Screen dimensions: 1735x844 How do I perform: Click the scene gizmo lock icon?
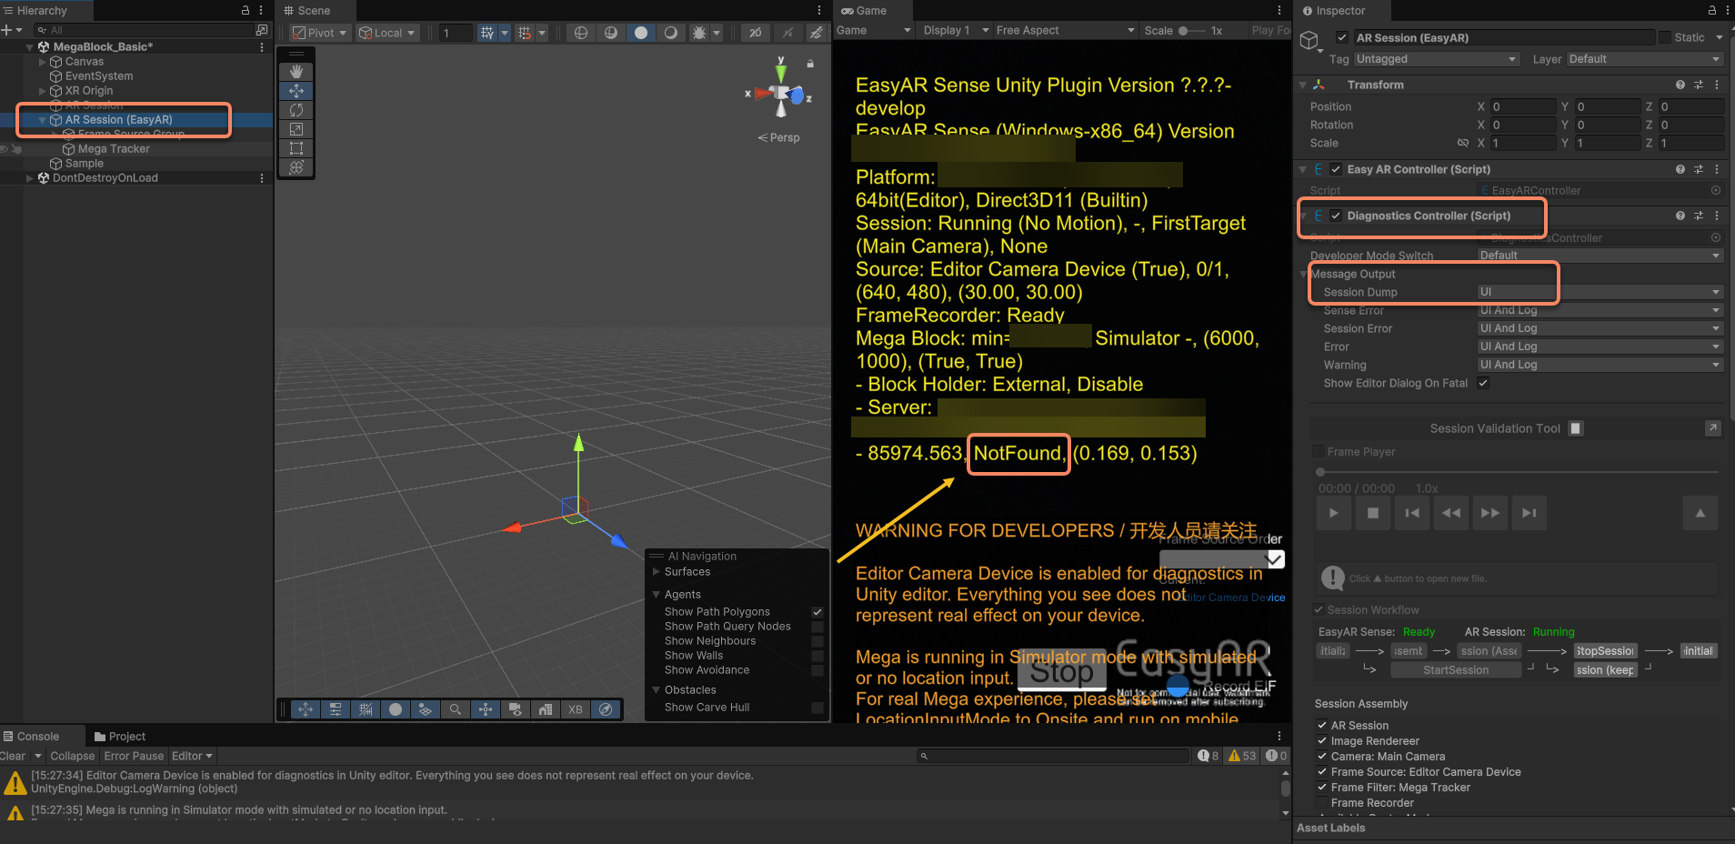click(810, 64)
